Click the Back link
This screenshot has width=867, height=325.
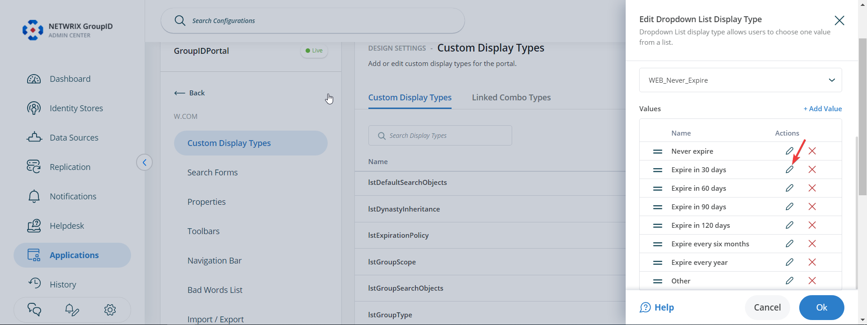[x=189, y=93]
